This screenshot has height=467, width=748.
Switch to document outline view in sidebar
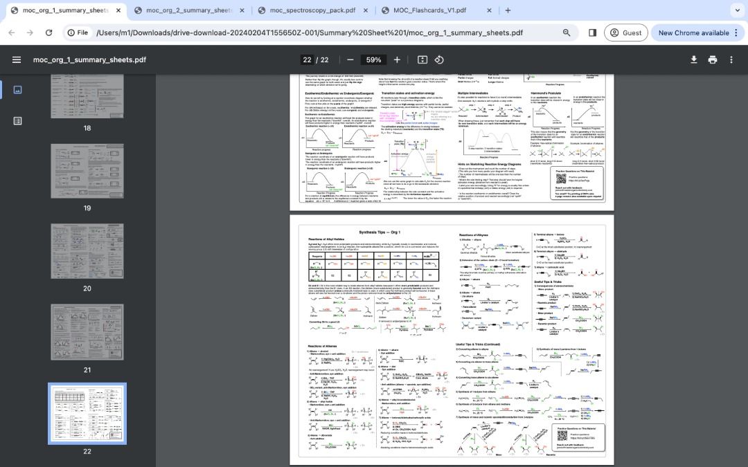[x=17, y=120]
